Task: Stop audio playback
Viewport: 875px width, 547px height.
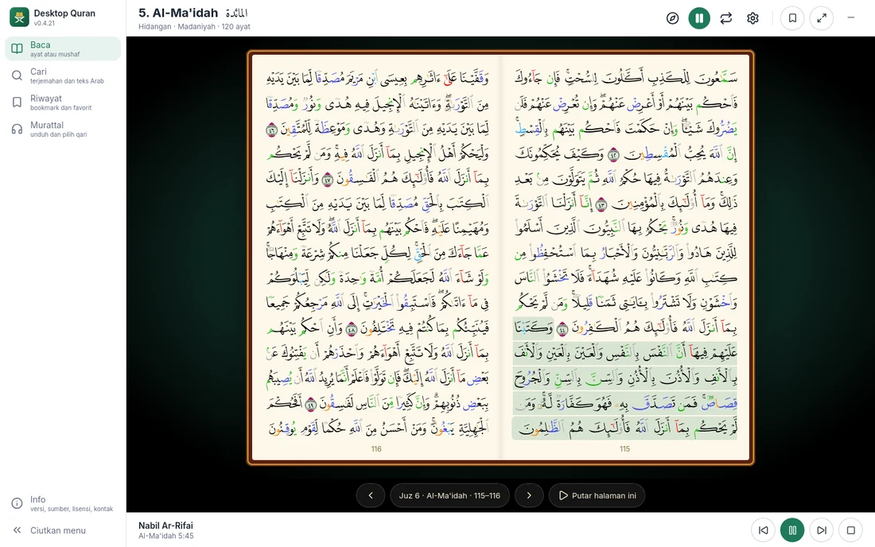Action: pyautogui.click(x=851, y=530)
